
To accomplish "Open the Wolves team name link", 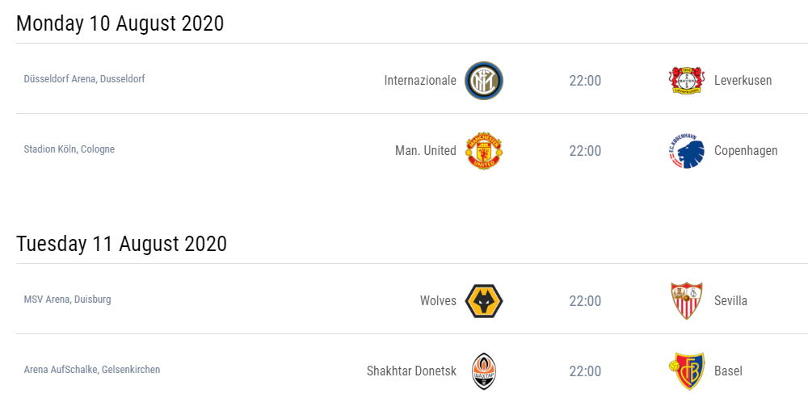I will (438, 301).
